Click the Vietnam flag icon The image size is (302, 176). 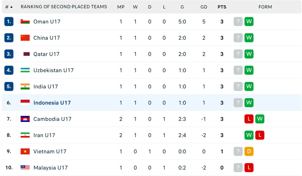pos(25,151)
